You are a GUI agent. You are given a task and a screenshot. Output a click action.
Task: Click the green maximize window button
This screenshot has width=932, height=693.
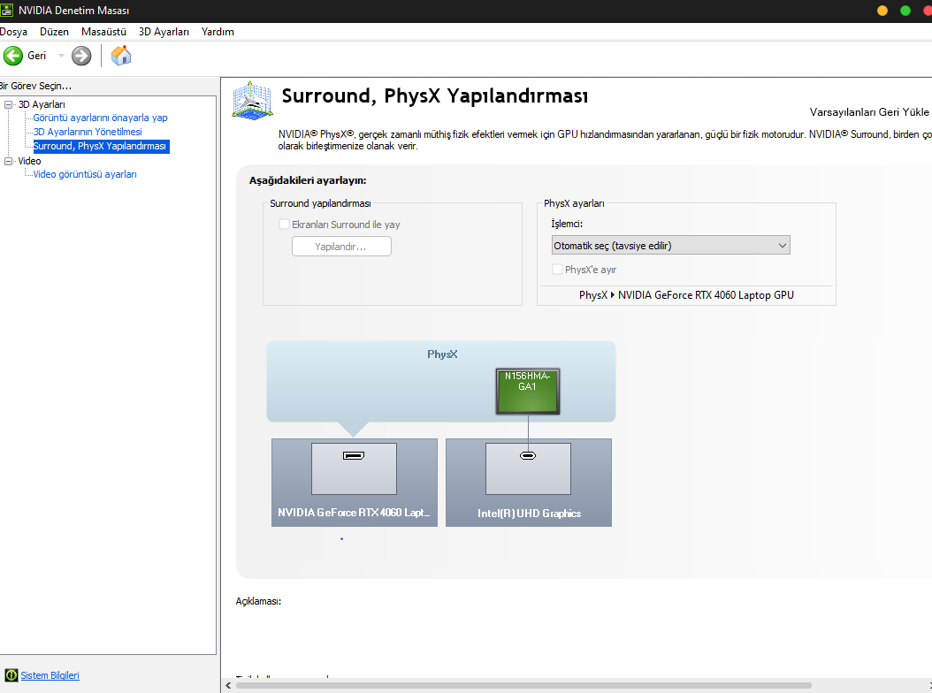coord(905,11)
